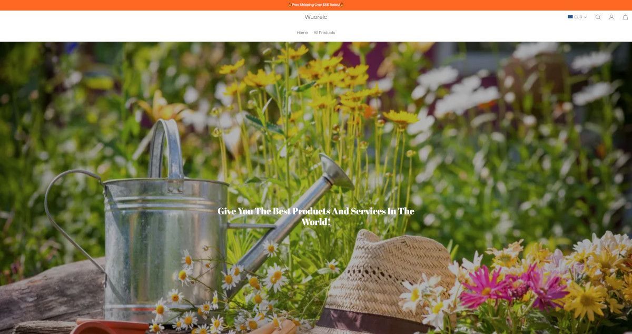Click the Free Shipping Over $55 announcement

316,5
